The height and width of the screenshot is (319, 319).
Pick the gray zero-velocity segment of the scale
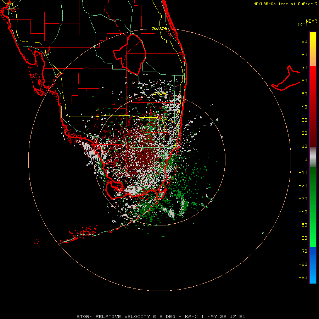[x=313, y=157]
